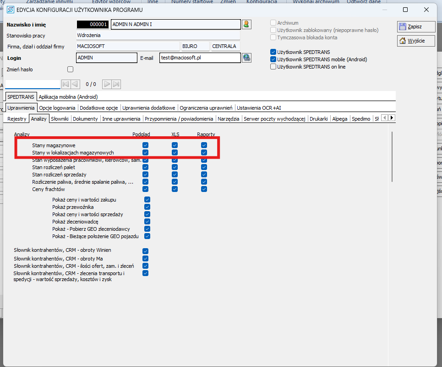Switch to the Słowniki tab
The height and width of the screenshot is (367, 442).
[60, 119]
